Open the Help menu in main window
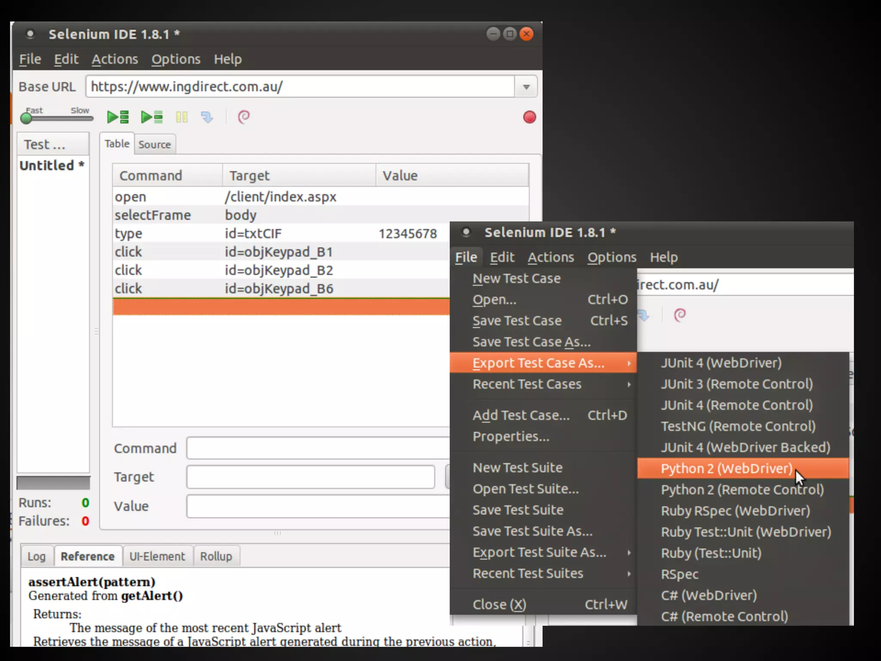This screenshot has height=661, width=881. click(x=228, y=59)
